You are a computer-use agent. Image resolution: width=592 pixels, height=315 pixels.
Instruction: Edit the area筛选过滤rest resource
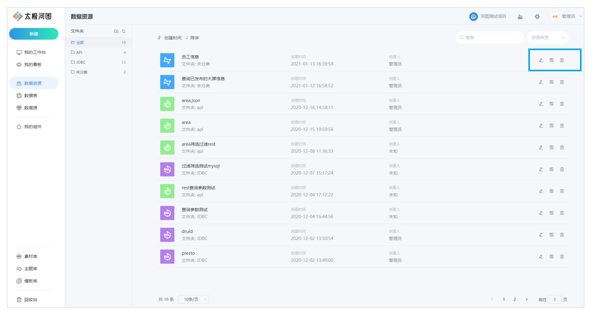541,148
